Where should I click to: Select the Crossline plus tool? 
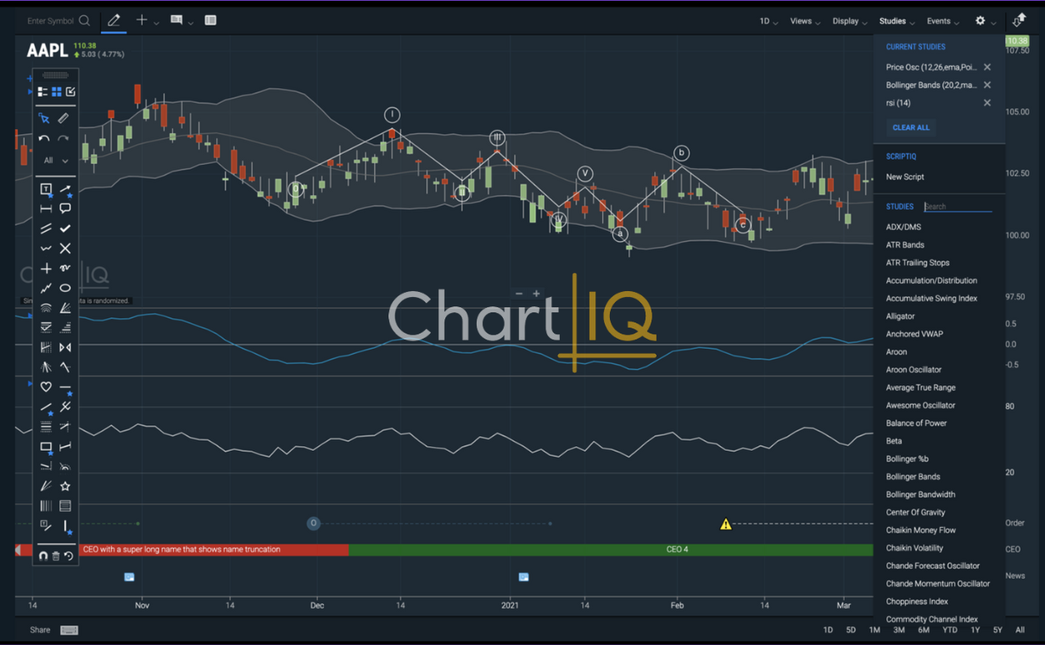coord(46,268)
